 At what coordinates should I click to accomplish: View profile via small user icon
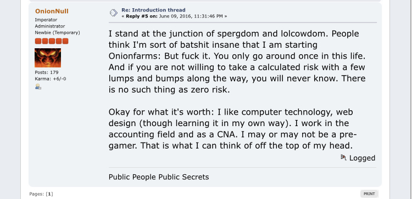point(38,87)
